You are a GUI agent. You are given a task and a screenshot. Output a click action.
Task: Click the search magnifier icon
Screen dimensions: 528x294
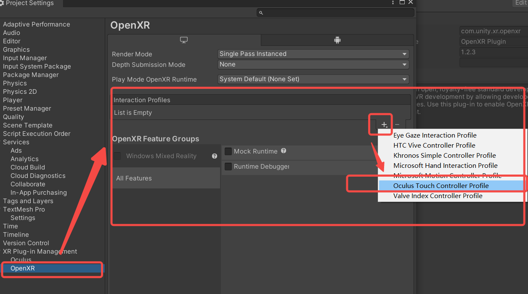261,13
